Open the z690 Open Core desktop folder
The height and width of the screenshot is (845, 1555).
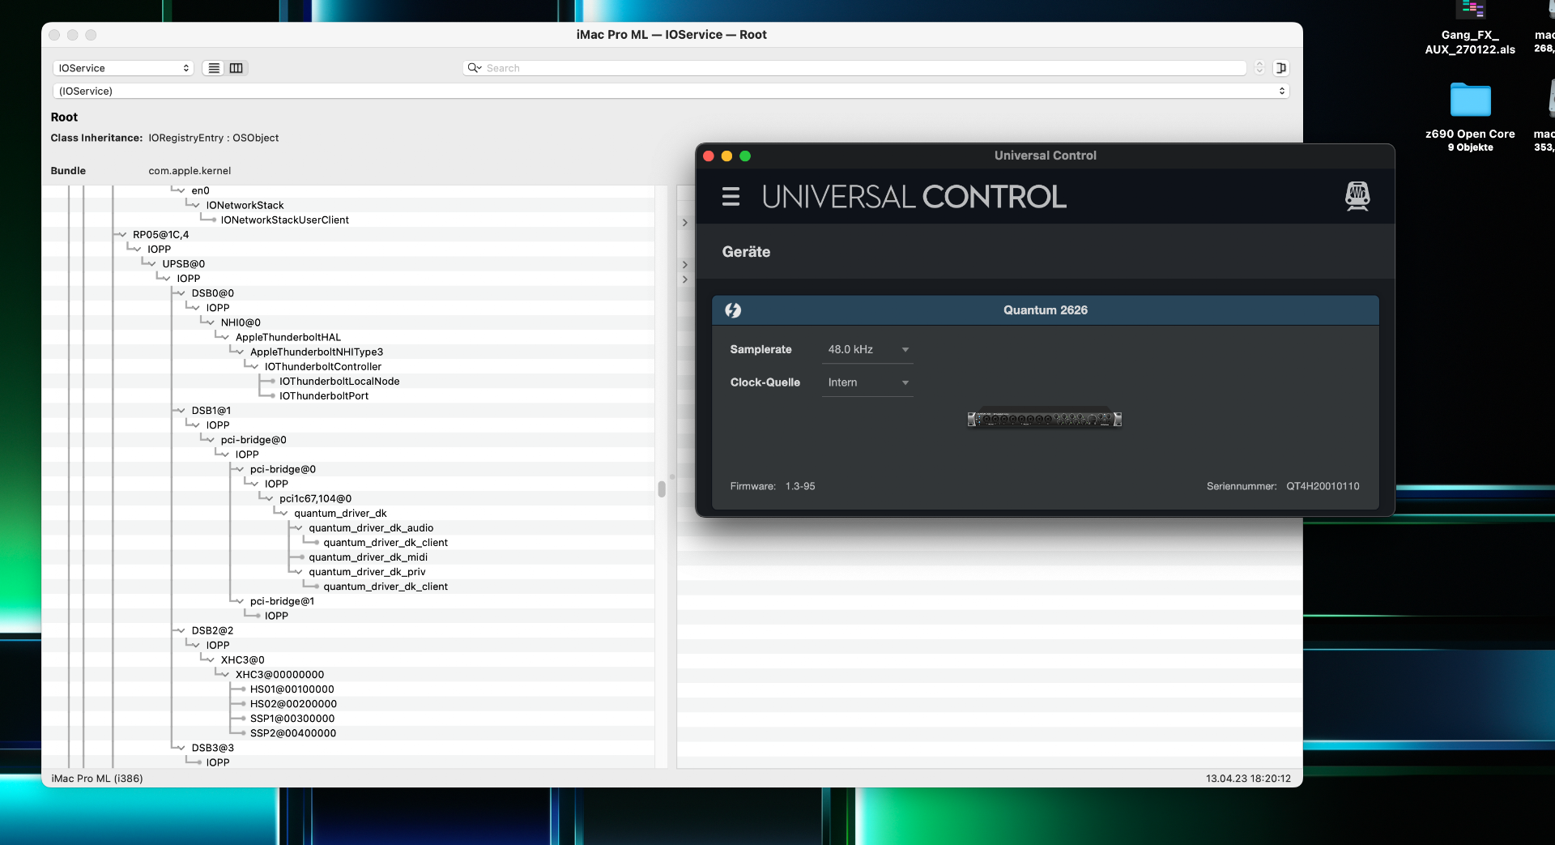(x=1470, y=116)
